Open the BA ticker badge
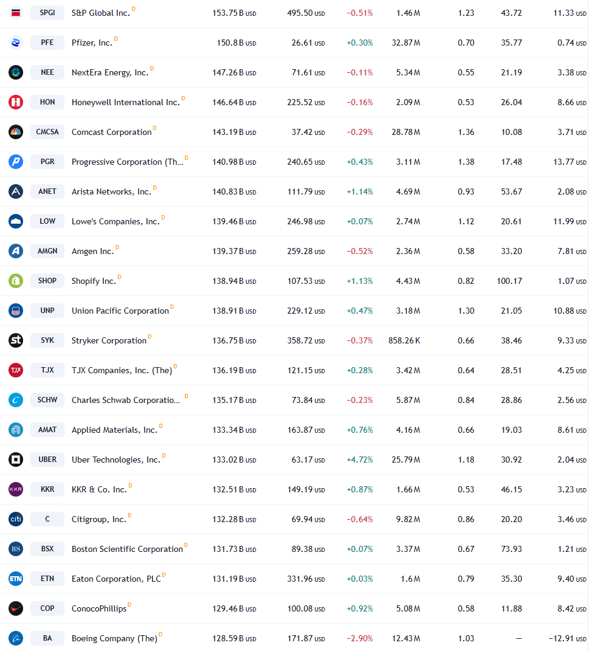Screen dimensions: 589x651 tap(47, 638)
